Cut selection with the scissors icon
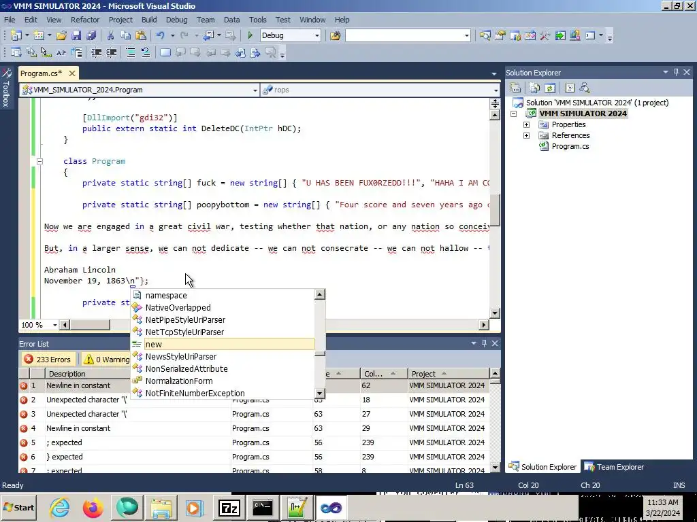 pyautogui.click(x=111, y=35)
